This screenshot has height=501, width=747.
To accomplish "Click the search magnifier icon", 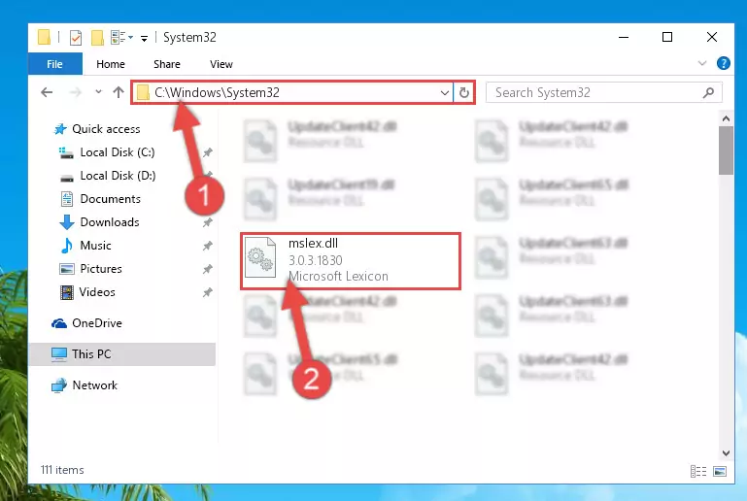I will point(708,92).
